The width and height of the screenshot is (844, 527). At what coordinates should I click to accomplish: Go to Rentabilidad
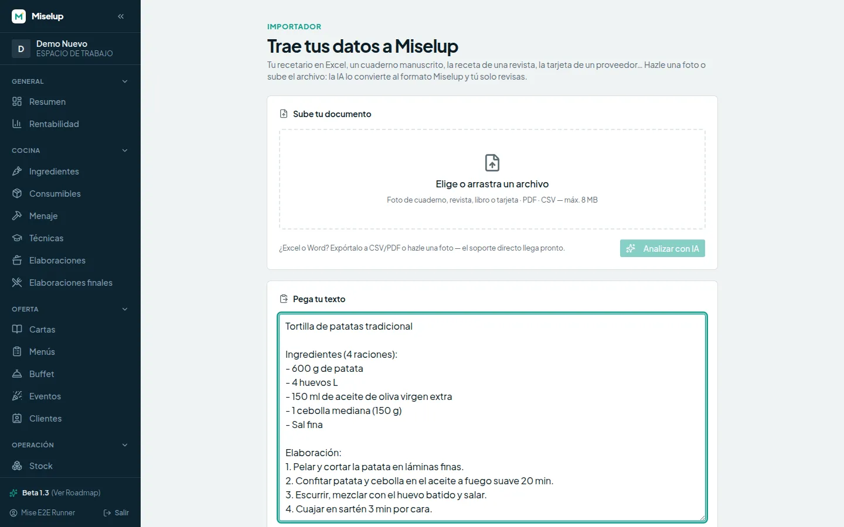pos(70,124)
